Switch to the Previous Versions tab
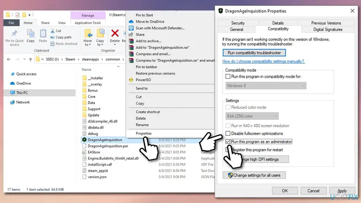The height and width of the screenshot is (203, 361). (326, 23)
